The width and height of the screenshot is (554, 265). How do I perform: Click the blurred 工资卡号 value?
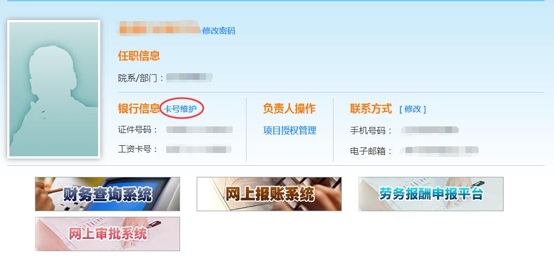198,149
